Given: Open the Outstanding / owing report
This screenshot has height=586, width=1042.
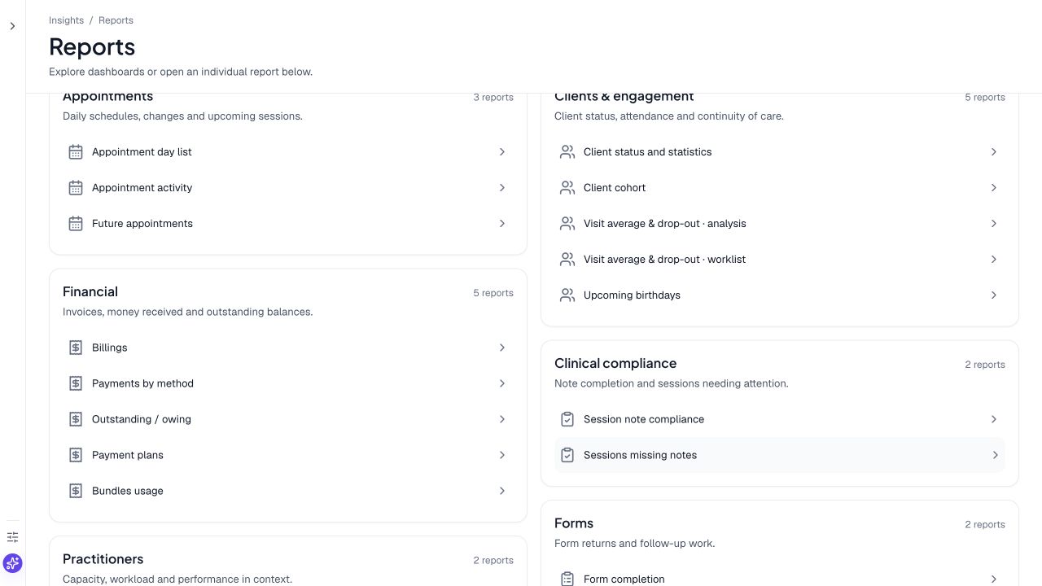Looking at the screenshot, I should (x=288, y=419).
